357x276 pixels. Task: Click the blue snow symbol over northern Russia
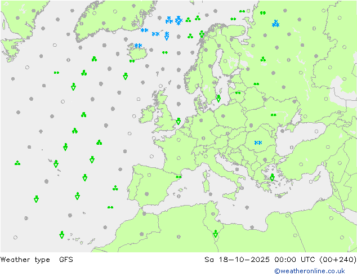276,24
